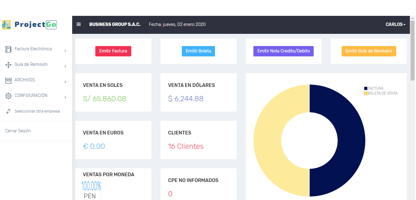Click the hamburger menu icon in header
Screen dimensions: 416x200
coord(79,24)
